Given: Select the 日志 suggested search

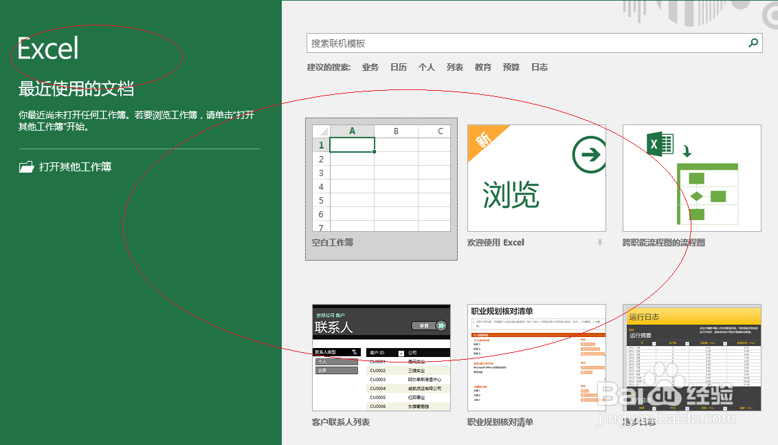Looking at the screenshot, I should 540,67.
